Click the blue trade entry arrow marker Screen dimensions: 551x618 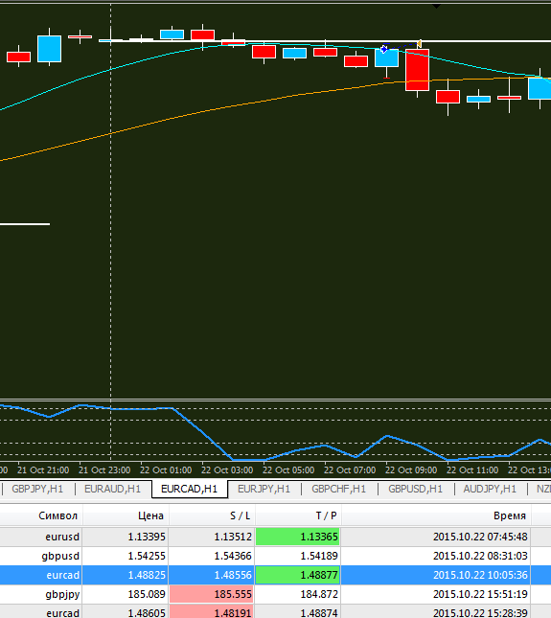tap(384, 49)
